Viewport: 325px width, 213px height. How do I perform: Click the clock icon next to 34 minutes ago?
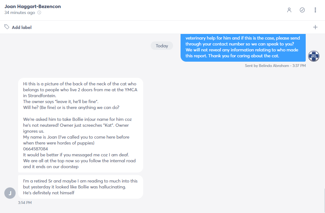coord(39,12)
